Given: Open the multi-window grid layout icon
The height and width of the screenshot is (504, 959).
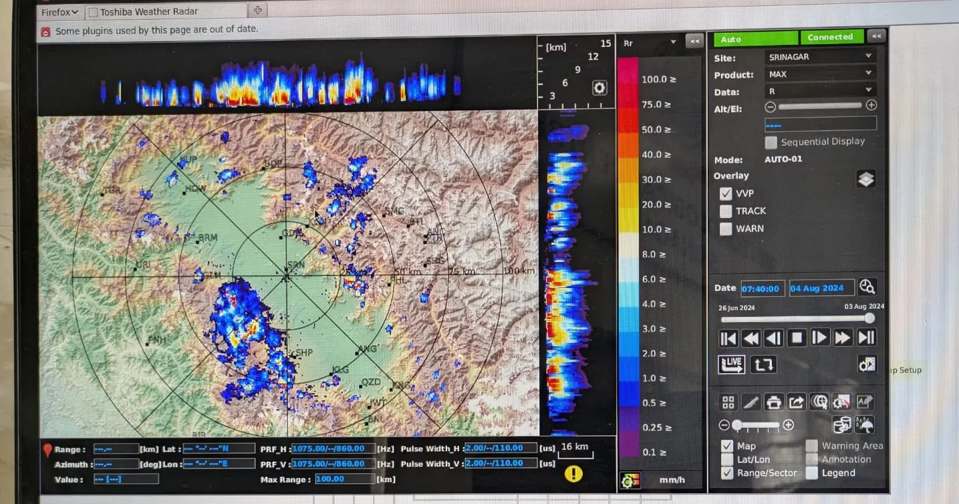Looking at the screenshot, I should pyautogui.click(x=728, y=402).
